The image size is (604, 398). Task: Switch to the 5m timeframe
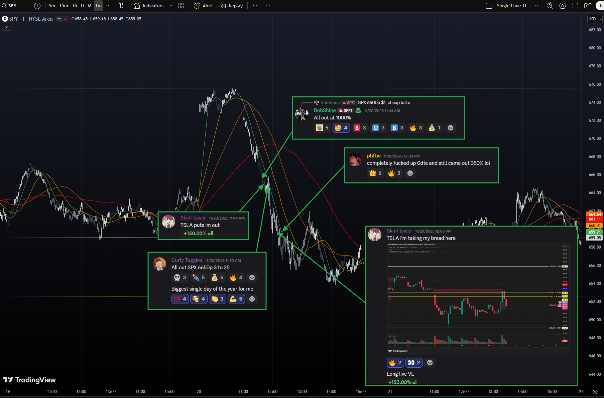pyautogui.click(x=52, y=6)
